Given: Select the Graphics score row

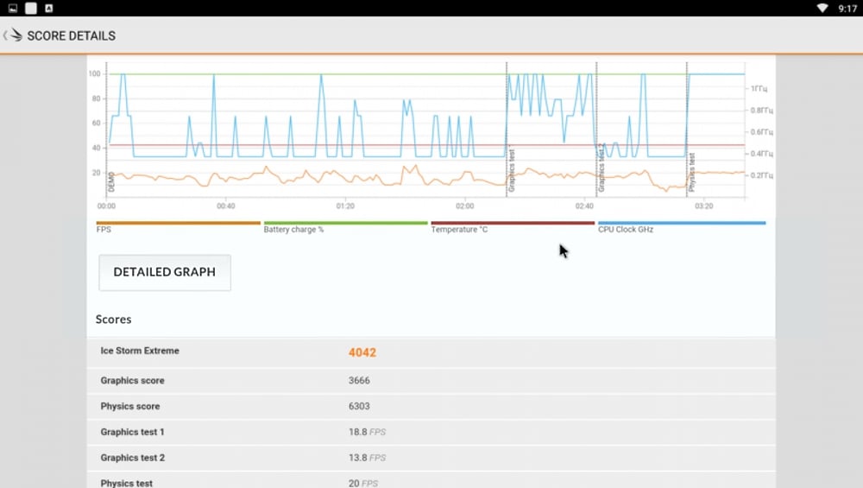Looking at the screenshot, I should [x=431, y=380].
